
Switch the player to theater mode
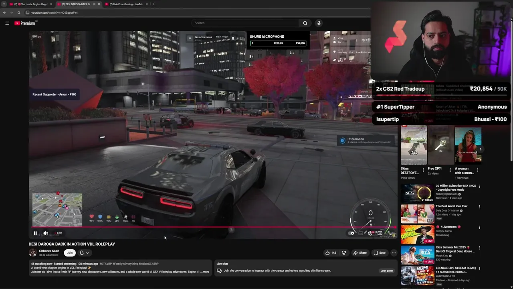point(380,233)
